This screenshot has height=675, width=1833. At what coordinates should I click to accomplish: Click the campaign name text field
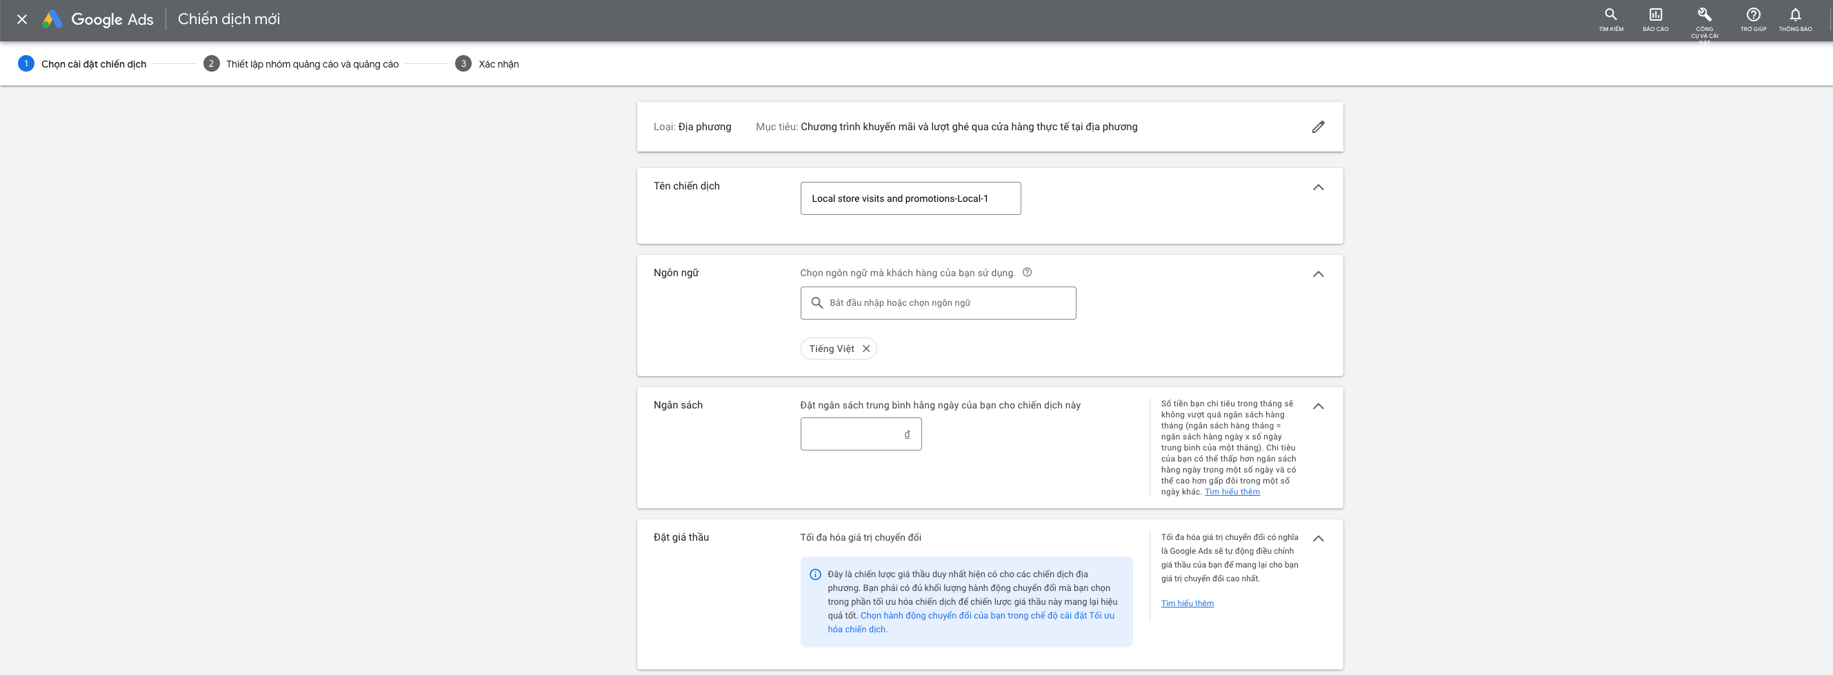tap(910, 198)
